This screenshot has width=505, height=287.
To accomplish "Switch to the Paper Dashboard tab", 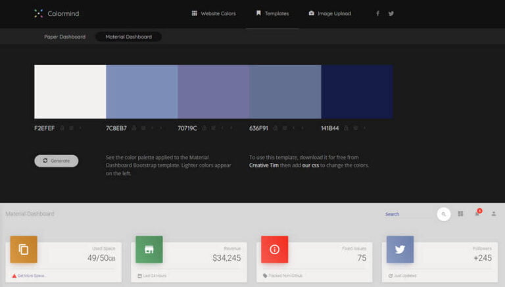I will [x=64, y=37].
